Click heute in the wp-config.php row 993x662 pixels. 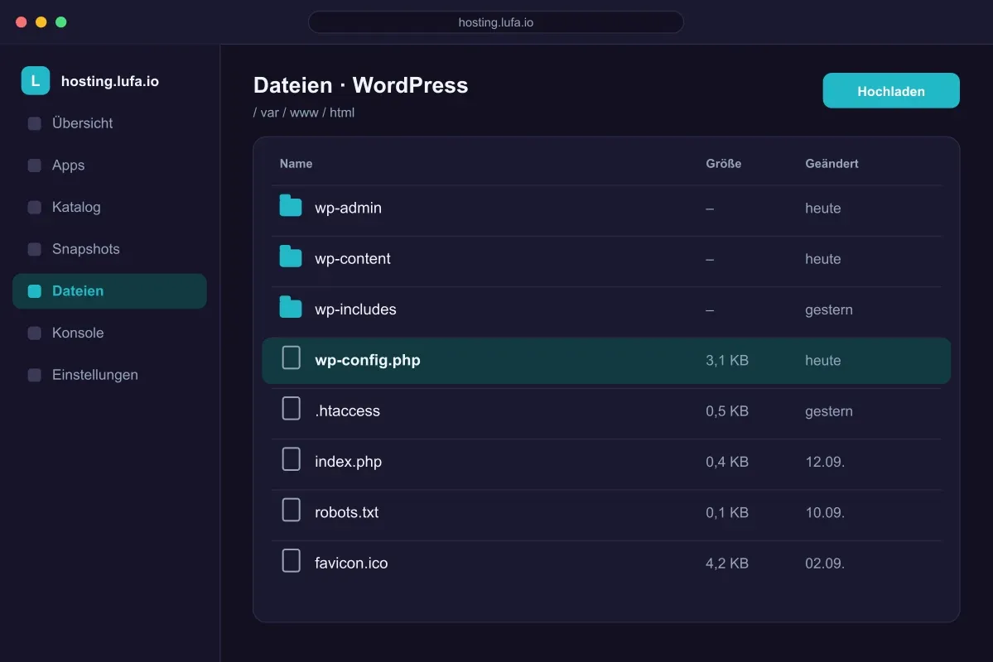point(822,360)
